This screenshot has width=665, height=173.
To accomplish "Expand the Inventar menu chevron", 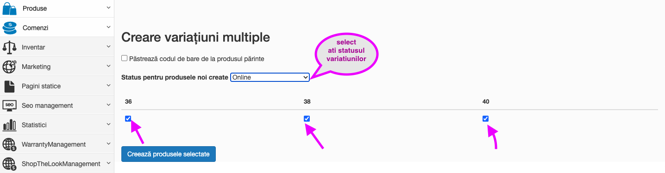I will click(108, 47).
